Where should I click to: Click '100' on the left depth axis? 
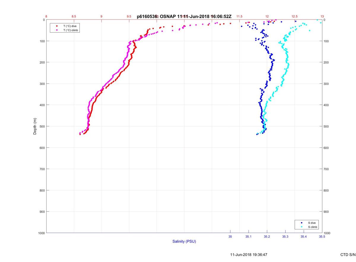(x=42, y=41)
